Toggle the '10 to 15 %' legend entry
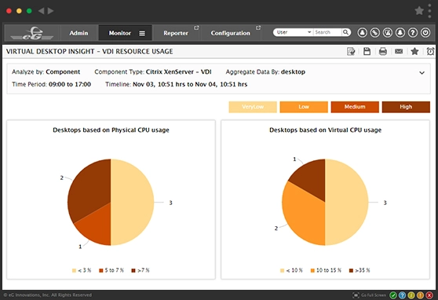This screenshot has height=300, width=438. point(326,270)
